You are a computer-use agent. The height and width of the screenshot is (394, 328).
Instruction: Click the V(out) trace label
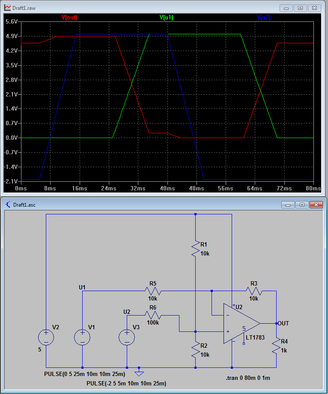(69, 17)
